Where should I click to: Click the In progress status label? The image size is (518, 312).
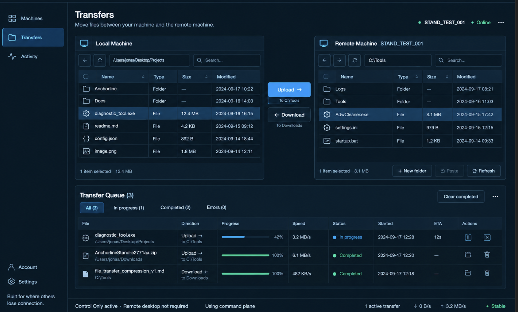(x=347, y=237)
